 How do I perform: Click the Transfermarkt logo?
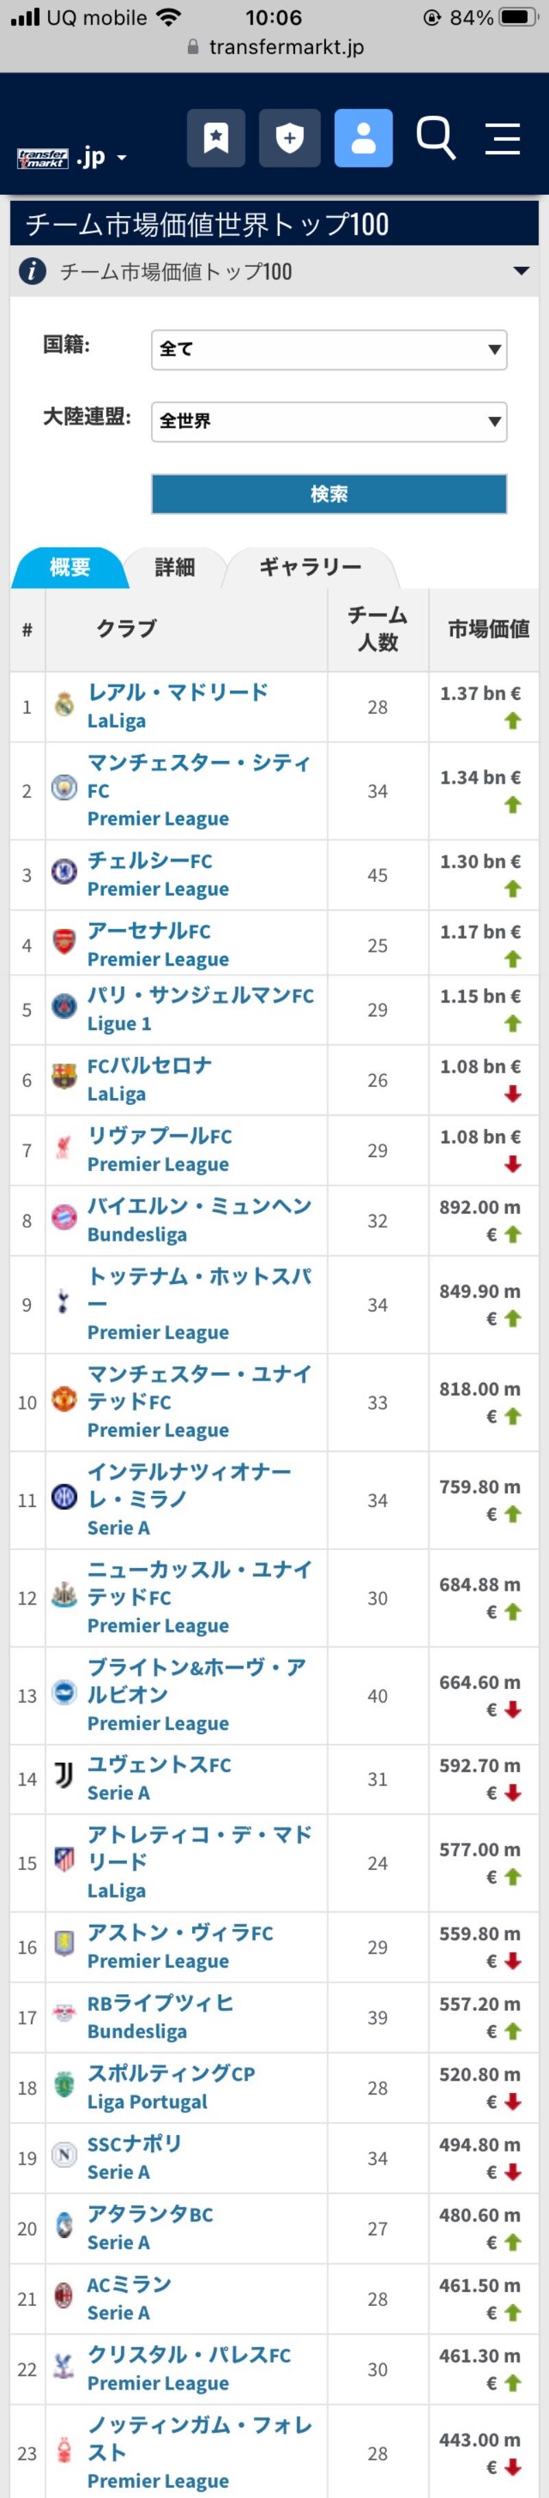click(x=43, y=158)
